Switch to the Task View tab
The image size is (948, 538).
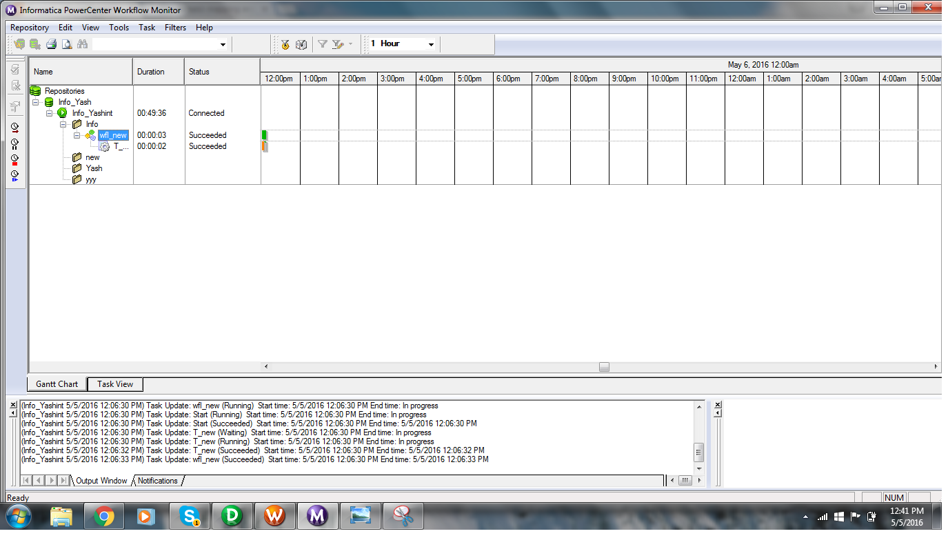(114, 384)
